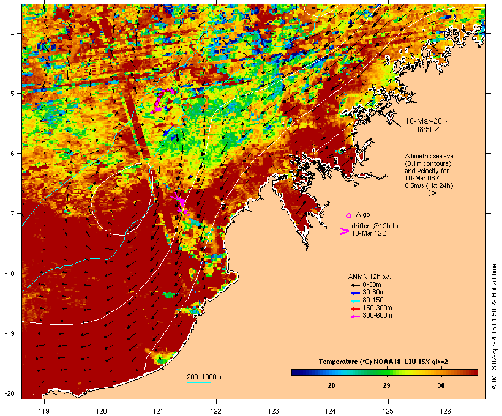Click the Temperature NOAA18_L3U colorbar title
This screenshot has height=416, width=502.
[x=383, y=362]
